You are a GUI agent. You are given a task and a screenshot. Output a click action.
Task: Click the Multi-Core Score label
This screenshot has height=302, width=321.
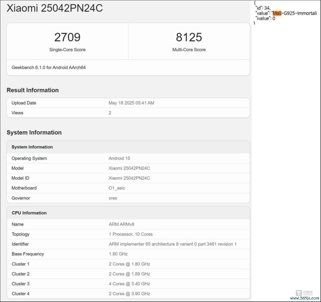coord(189,50)
